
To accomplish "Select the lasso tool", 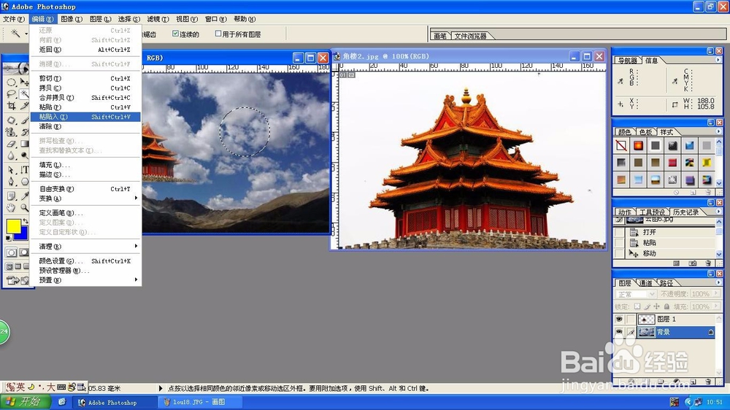I will 11,94.
